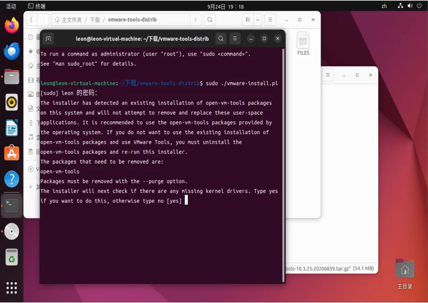Open power menu in top bar
Viewport: 428px width, 303px height.
[419, 6]
